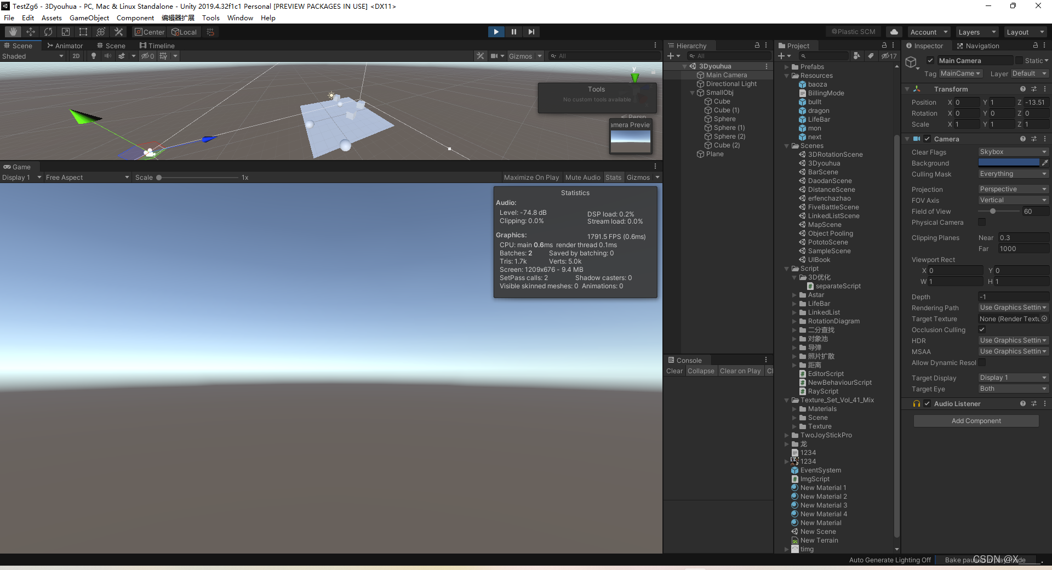Collapse SmallObj in Hierarchy
Screen dimensions: 1052x570
692,93
